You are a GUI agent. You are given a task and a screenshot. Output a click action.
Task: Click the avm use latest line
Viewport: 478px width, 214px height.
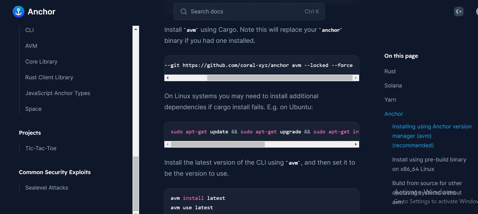pos(192,208)
